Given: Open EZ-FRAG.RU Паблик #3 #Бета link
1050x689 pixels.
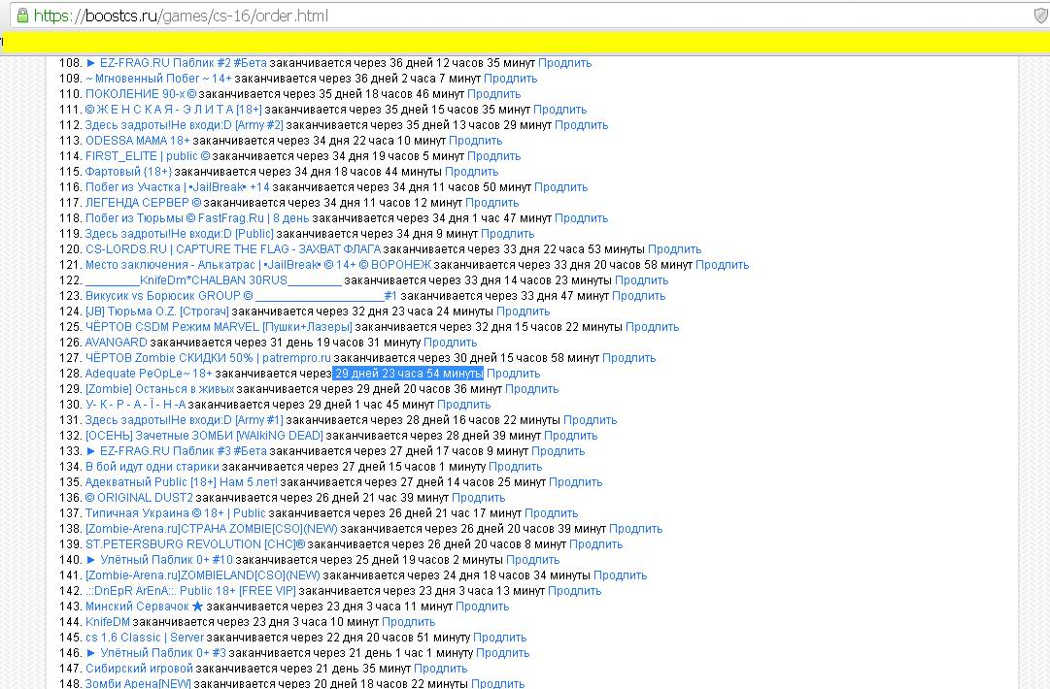Looking at the screenshot, I should pyautogui.click(x=176, y=451).
